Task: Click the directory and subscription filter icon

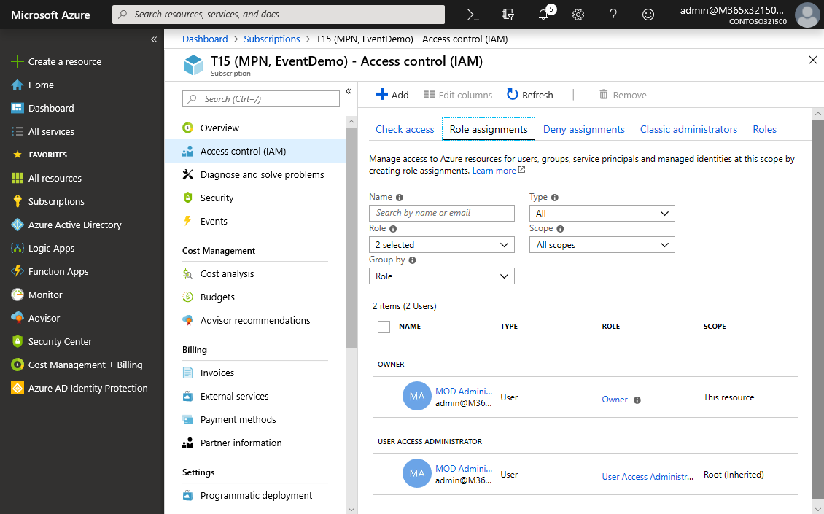Action: click(x=508, y=15)
